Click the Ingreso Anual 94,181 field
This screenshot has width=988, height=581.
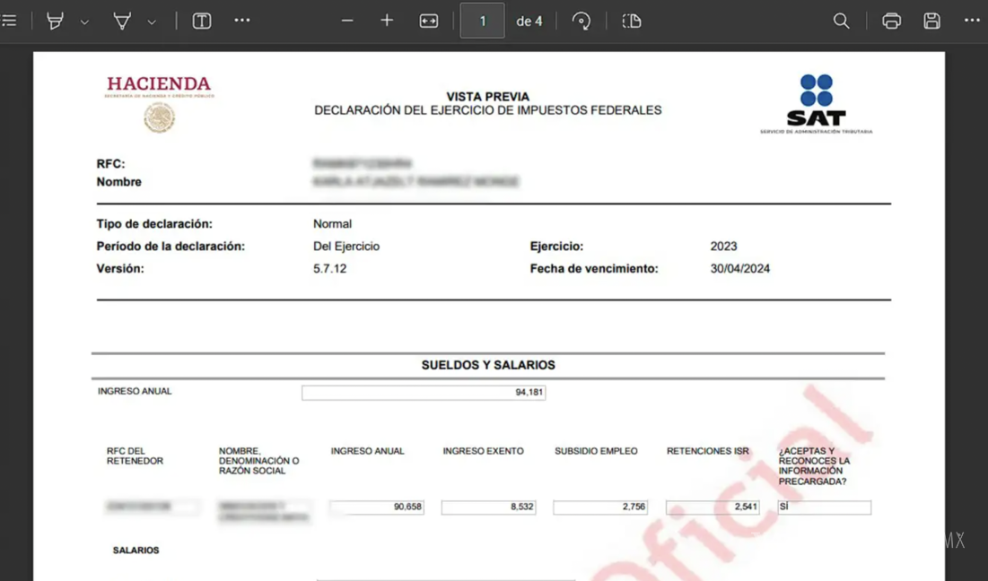[424, 393]
